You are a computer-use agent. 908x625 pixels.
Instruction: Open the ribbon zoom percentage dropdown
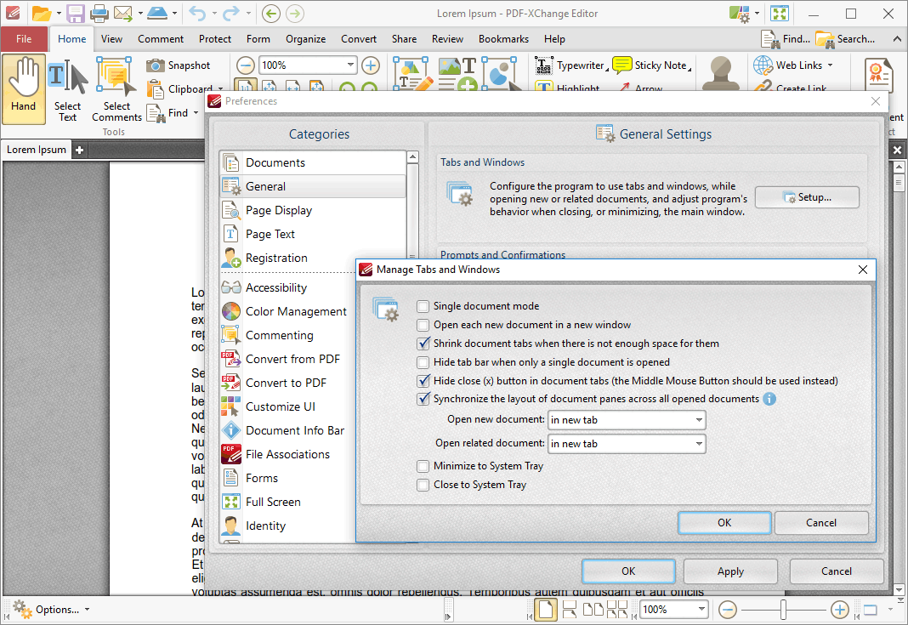click(x=351, y=65)
